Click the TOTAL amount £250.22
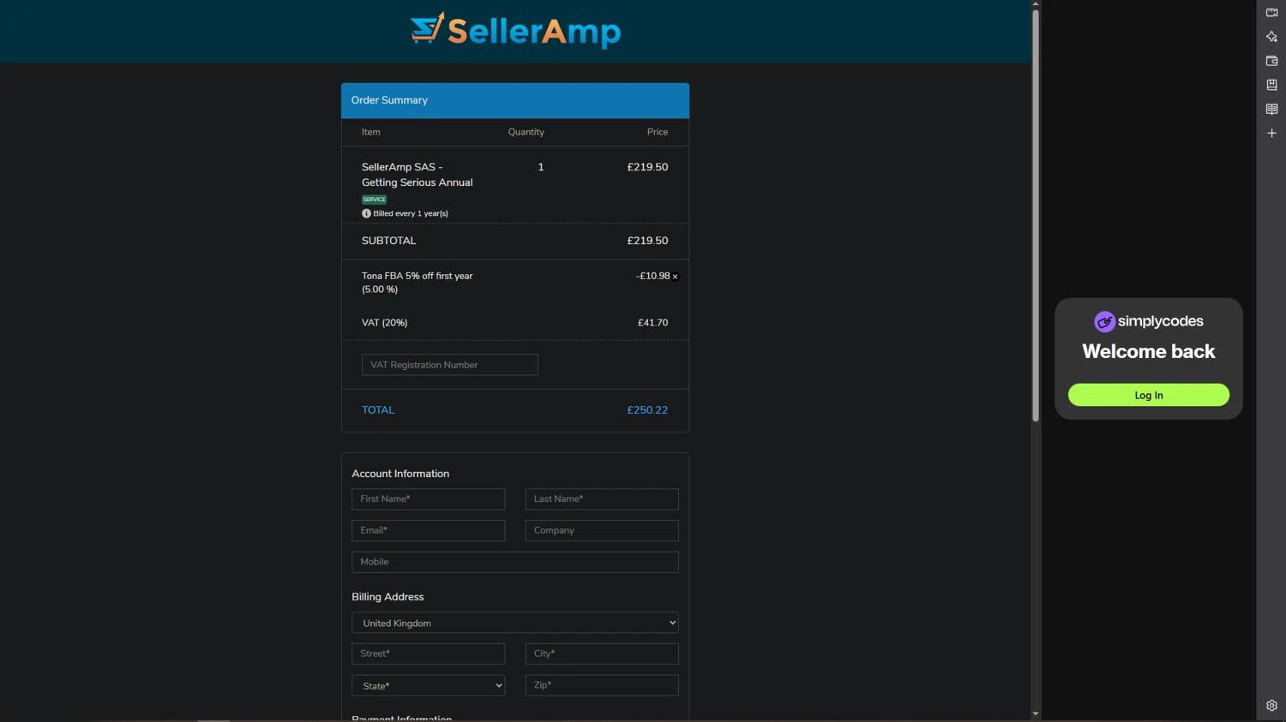Screen dimensions: 1286x722 click(647, 410)
